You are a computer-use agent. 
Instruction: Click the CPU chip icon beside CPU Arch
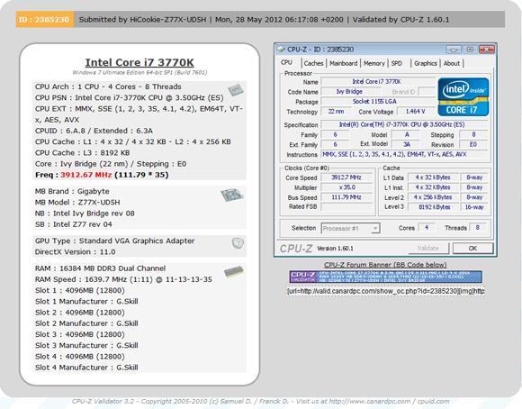(x=236, y=89)
